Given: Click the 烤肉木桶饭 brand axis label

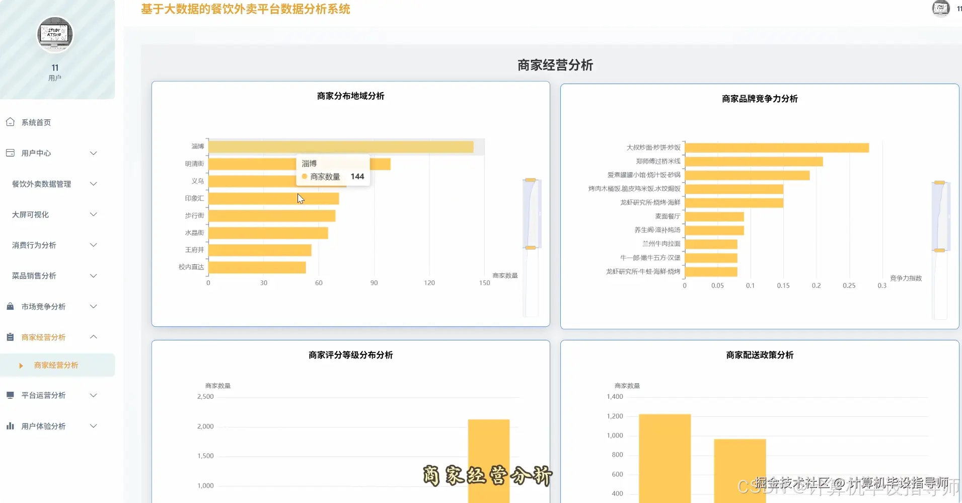Looking at the screenshot, I should coord(634,189).
